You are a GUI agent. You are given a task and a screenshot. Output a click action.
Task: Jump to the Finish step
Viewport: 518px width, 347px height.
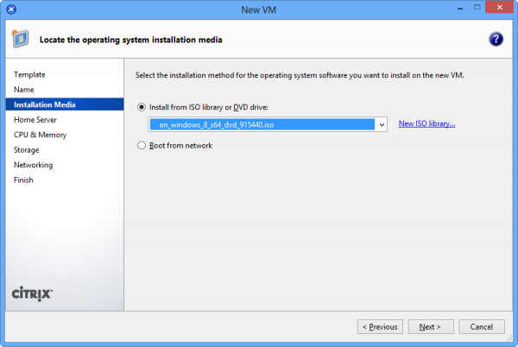(23, 180)
